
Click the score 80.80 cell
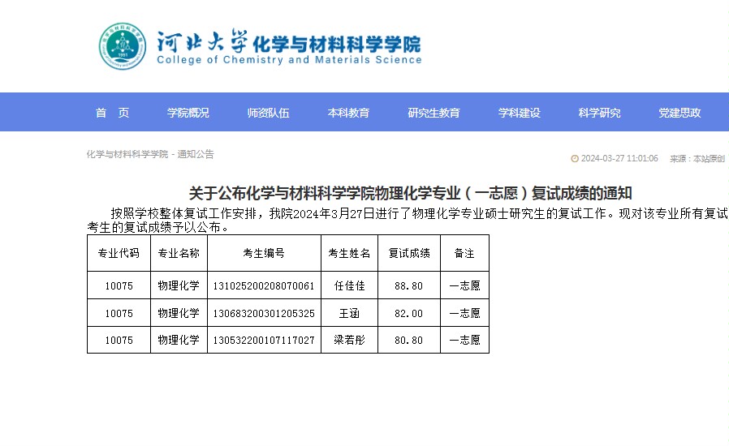[409, 340]
